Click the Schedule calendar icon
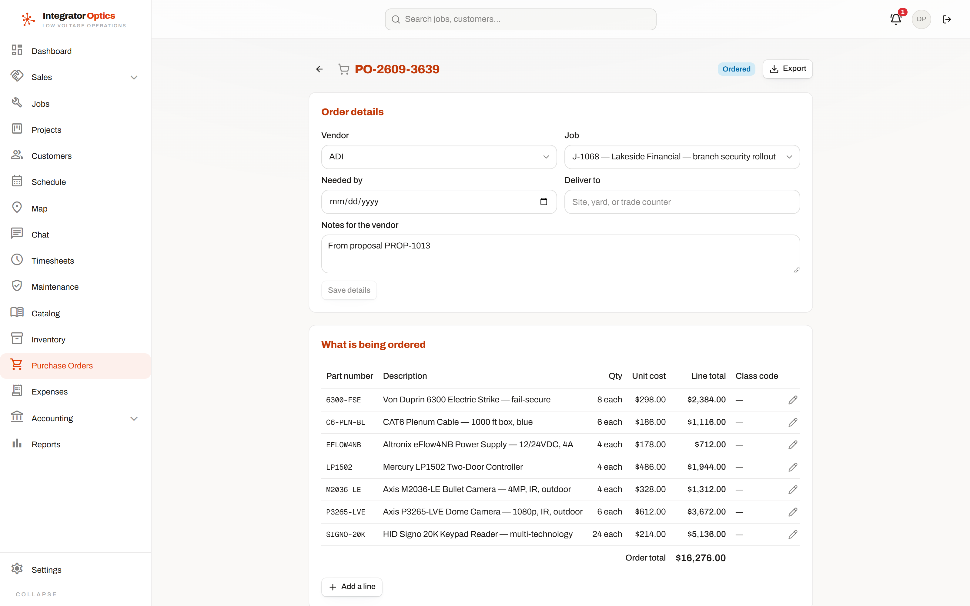970x606 pixels. click(x=17, y=181)
